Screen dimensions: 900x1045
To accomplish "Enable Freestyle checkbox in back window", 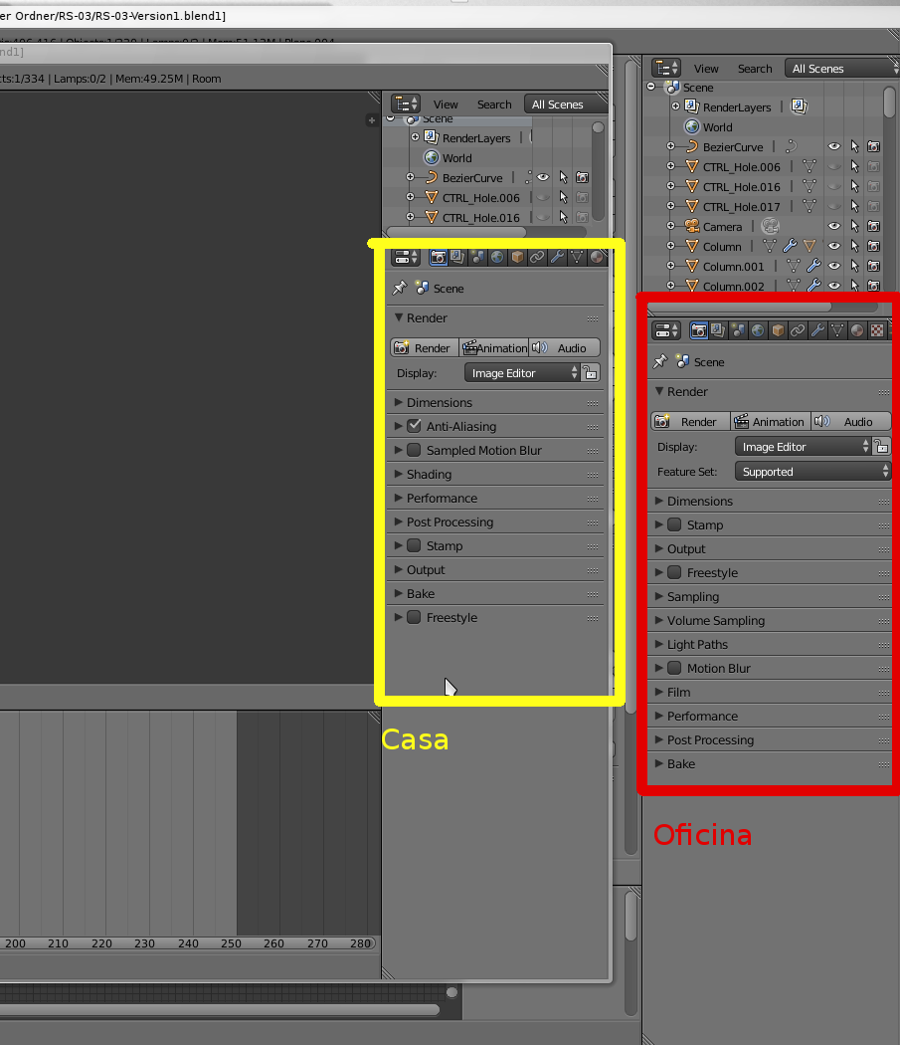I will click(x=674, y=572).
